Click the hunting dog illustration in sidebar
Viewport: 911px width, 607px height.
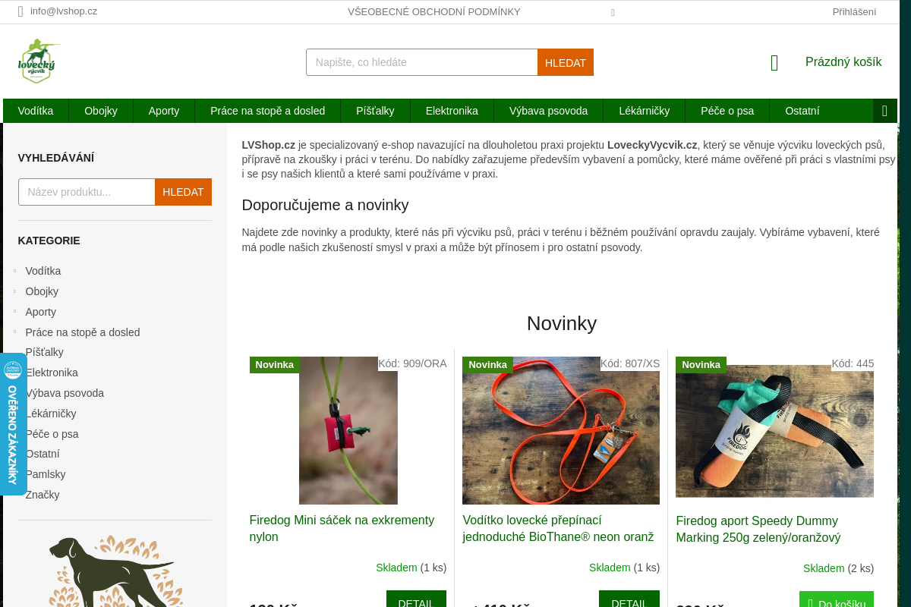pos(115,571)
